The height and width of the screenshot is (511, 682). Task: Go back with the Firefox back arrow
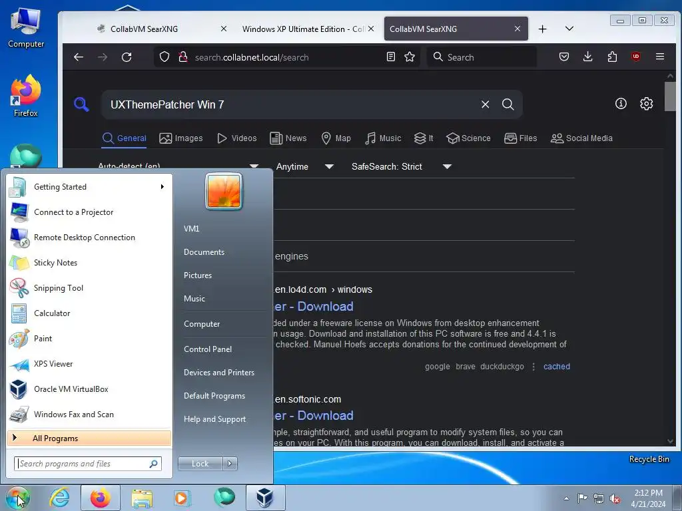79,57
